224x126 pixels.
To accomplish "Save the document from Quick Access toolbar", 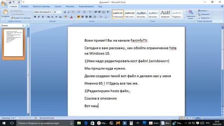I will point(10,2).
